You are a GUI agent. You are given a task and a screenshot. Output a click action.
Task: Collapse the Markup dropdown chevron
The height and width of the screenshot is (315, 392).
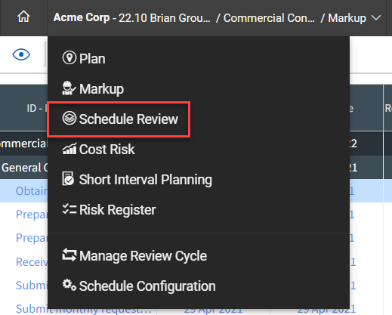coord(376,18)
